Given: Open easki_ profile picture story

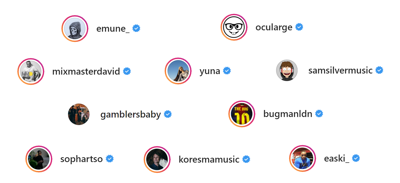Looking at the screenshot, I should pos(303,159).
